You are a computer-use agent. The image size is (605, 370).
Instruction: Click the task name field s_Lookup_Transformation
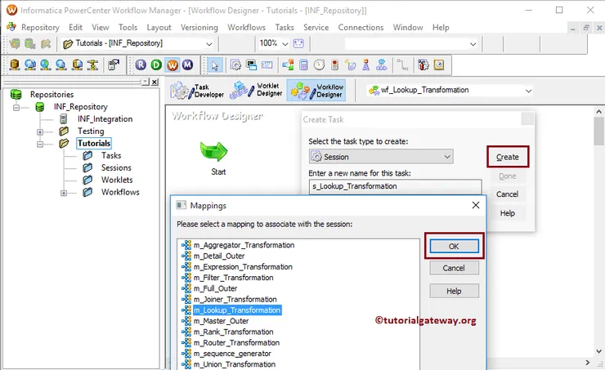(x=395, y=186)
